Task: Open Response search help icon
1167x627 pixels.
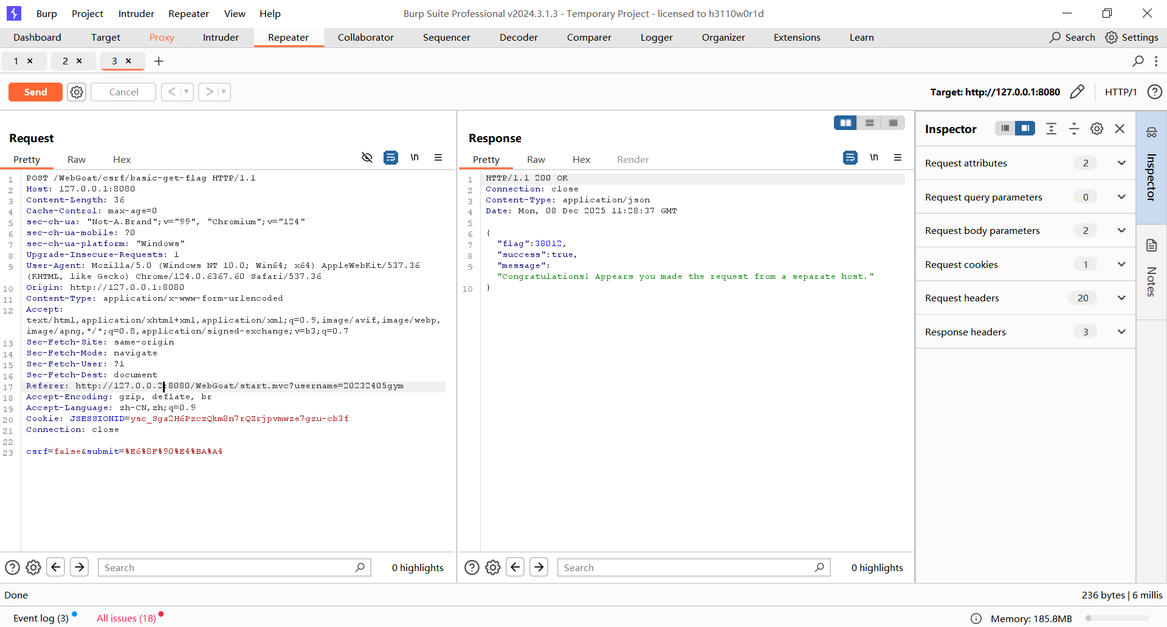Action: 472,567
